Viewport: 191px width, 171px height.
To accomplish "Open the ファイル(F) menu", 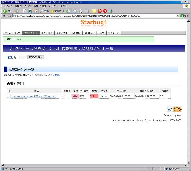I will (8, 6).
